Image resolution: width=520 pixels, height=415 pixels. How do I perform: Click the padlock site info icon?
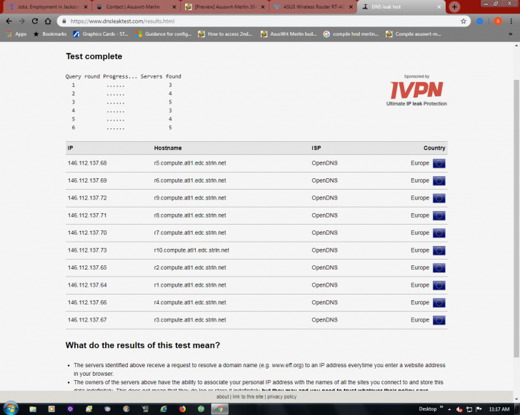click(x=64, y=21)
